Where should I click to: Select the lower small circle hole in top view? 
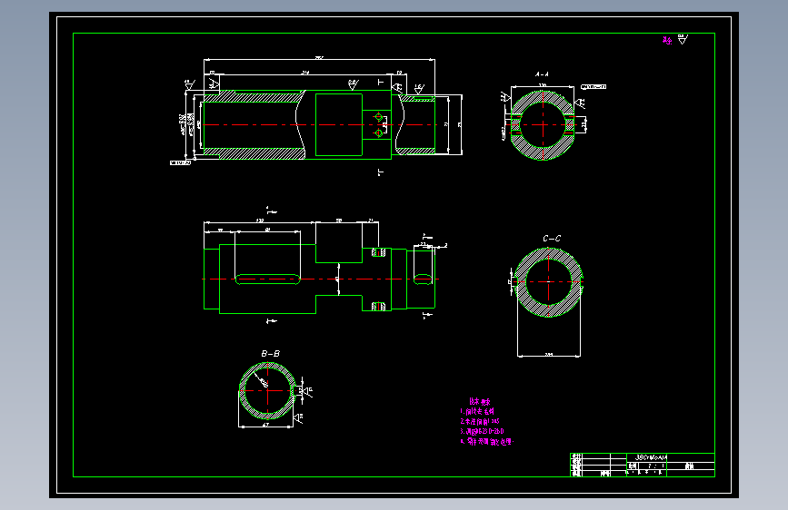pos(378,133)
